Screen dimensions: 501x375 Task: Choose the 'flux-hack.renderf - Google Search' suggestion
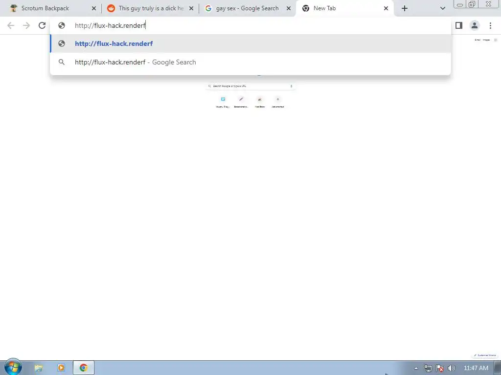pos(250,62)
